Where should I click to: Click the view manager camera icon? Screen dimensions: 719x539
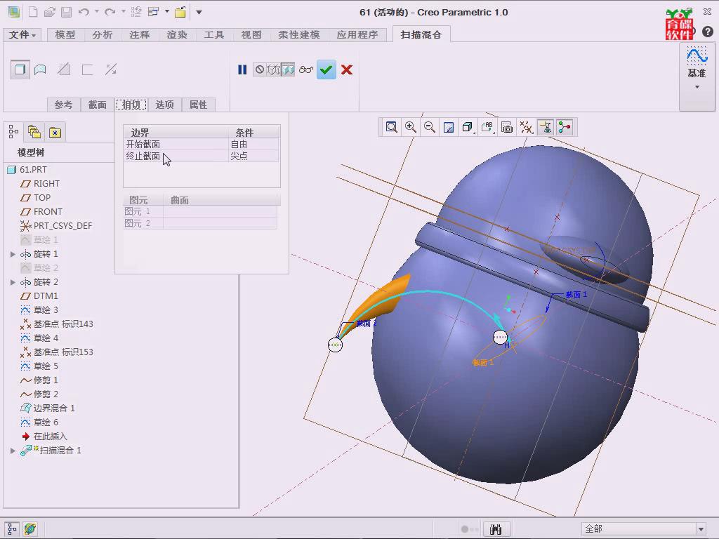[507, 127]
